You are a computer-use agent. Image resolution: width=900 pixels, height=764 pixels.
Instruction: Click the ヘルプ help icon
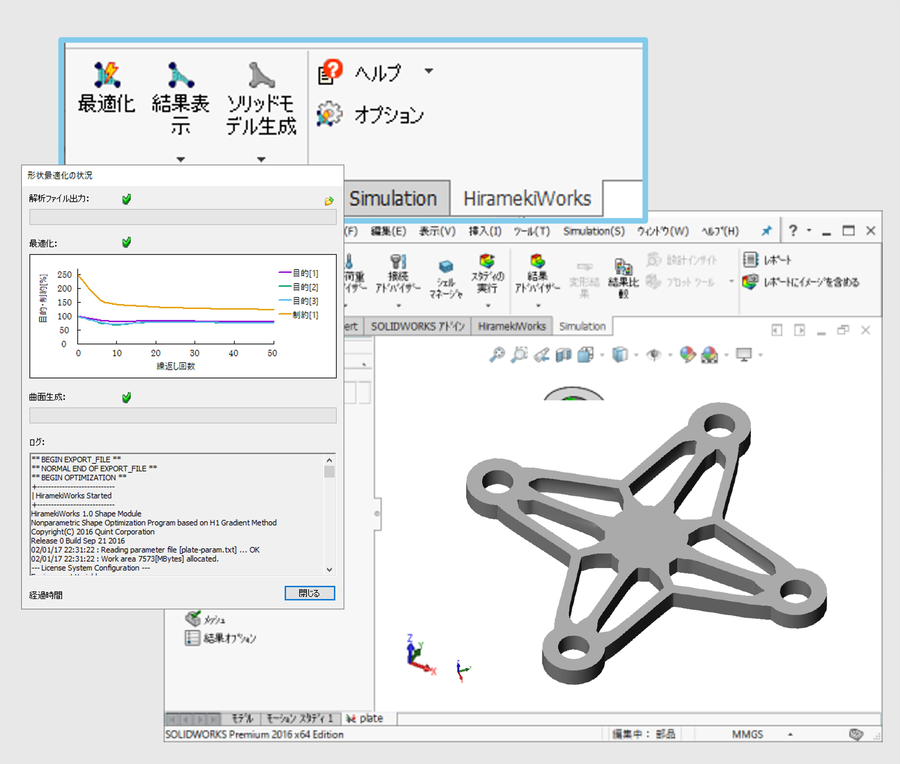(330, 72)
